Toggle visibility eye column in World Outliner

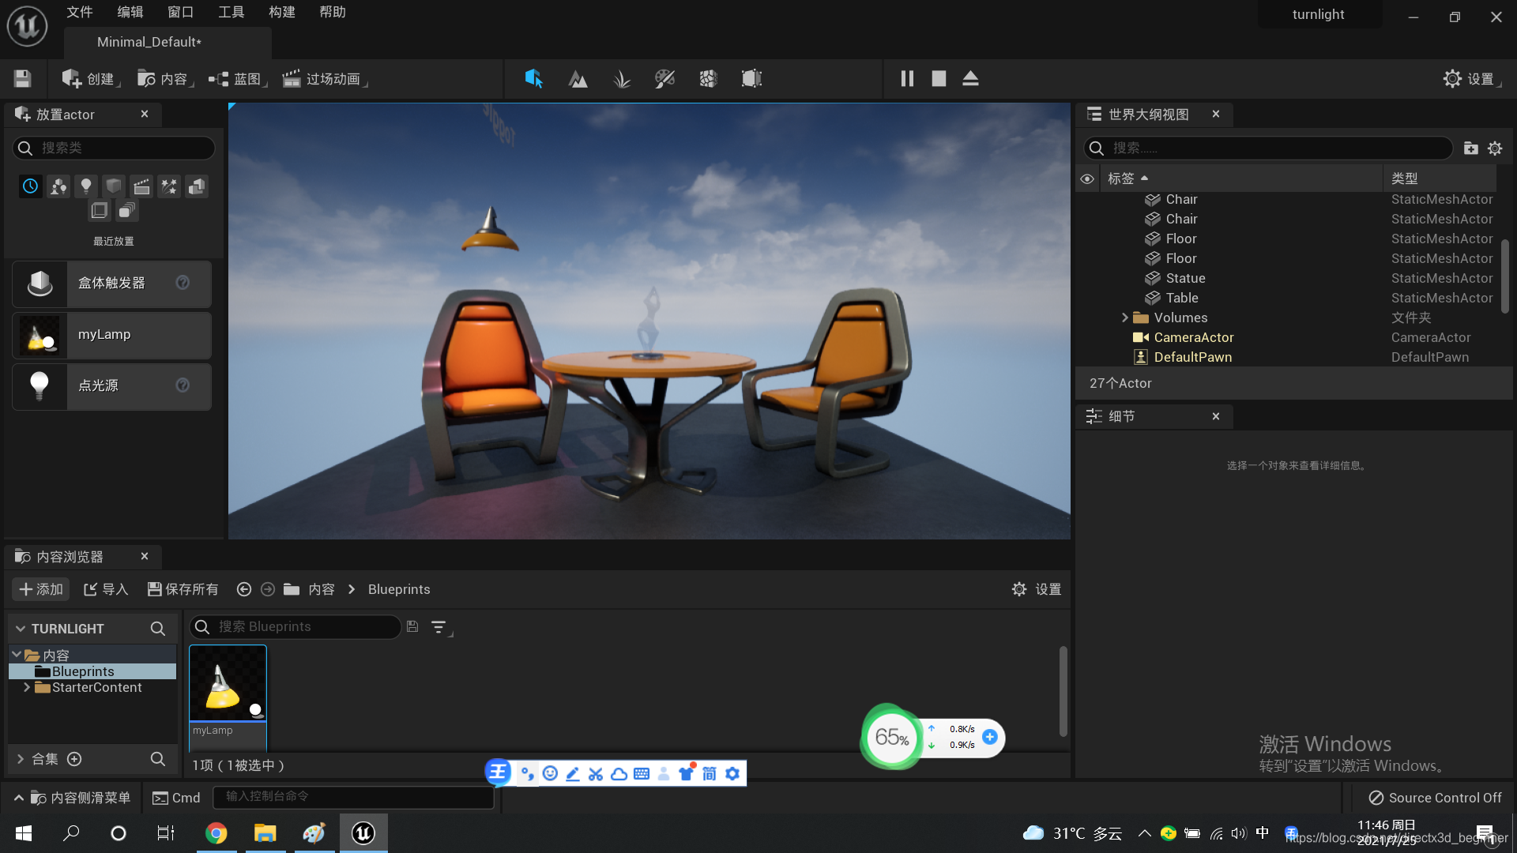pyautogui.click(x=1087, y=179)
